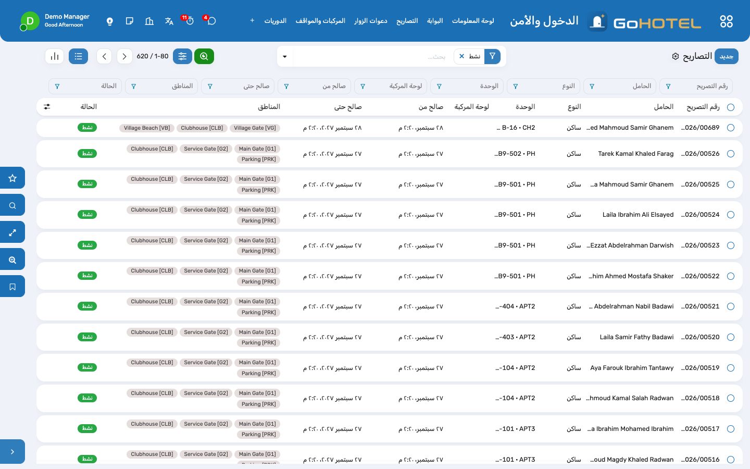Open the المناطق column filter
750x469 pixels.
(161, 86)
